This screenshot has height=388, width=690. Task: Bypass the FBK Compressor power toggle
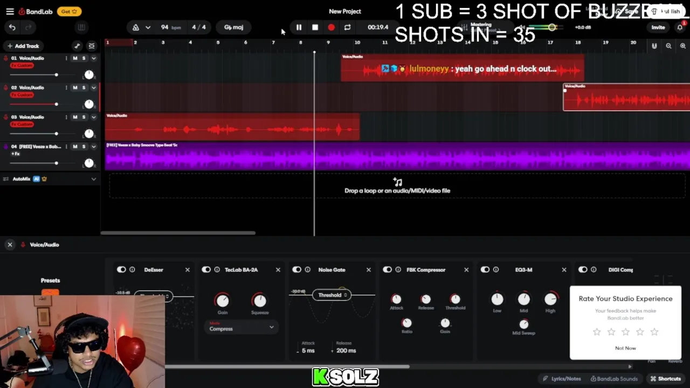pos(388,269)
